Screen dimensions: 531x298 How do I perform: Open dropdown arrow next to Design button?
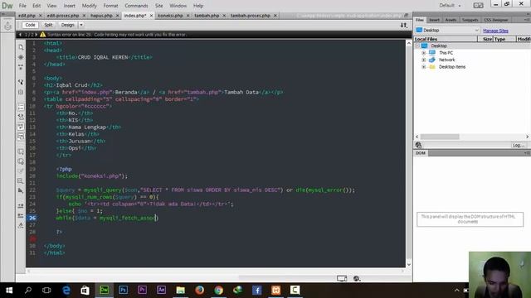[81, 25]
